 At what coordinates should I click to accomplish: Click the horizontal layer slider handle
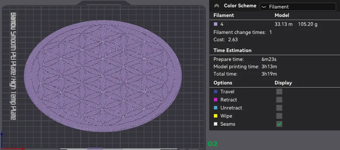(x=95, y=149)
